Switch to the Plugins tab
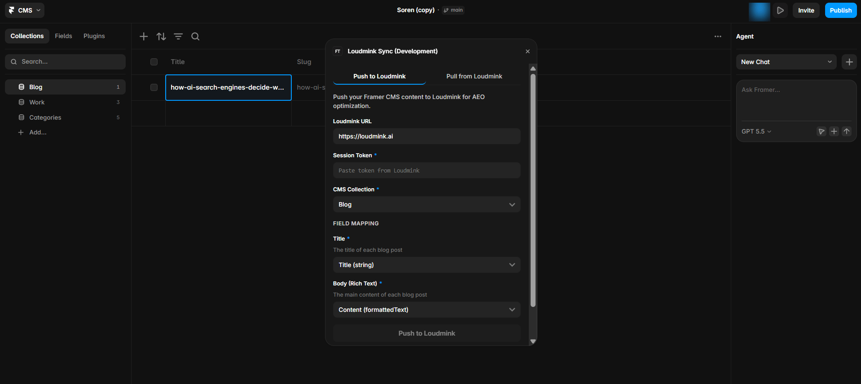 94,36
